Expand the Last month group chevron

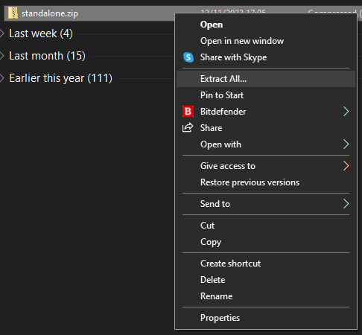(2, 56)
